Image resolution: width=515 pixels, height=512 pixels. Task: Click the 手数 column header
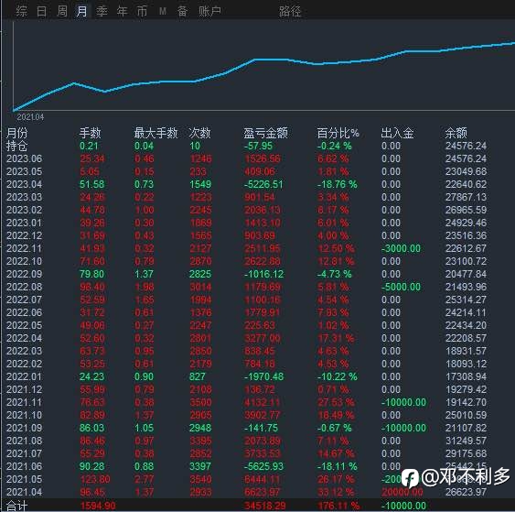[x=90, y=133]
